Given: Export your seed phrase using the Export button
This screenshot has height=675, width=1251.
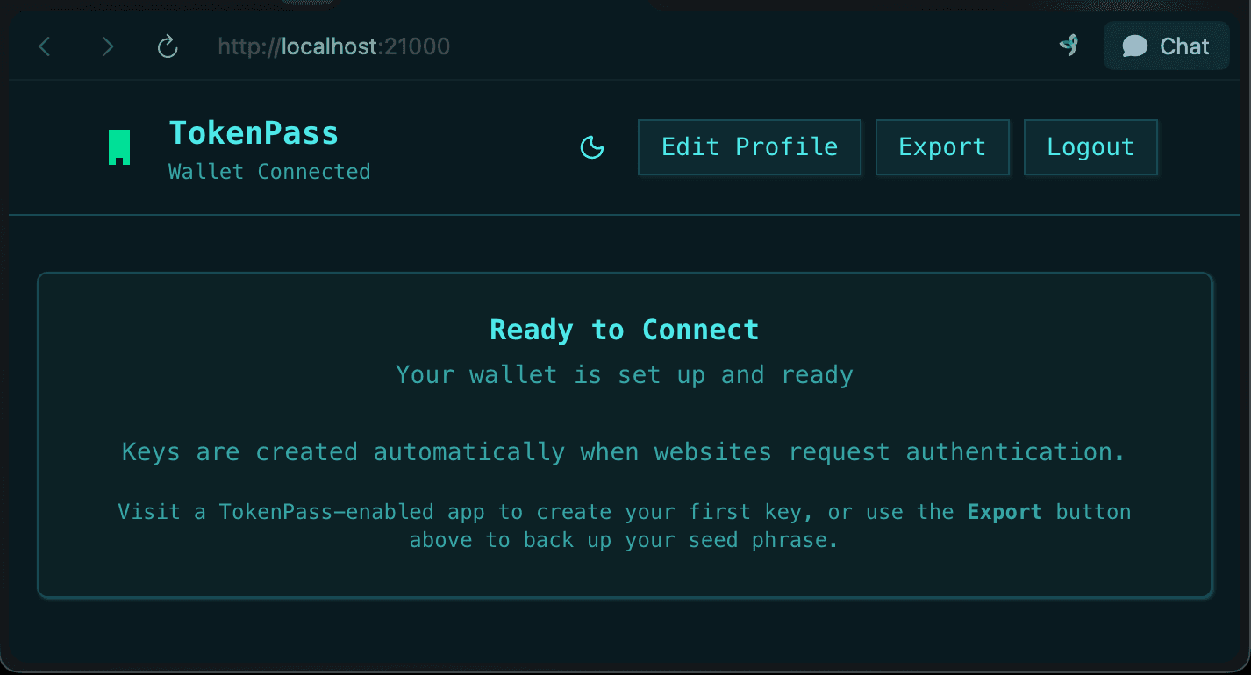Looking at the screenshot, I should [x=942, y=147].
